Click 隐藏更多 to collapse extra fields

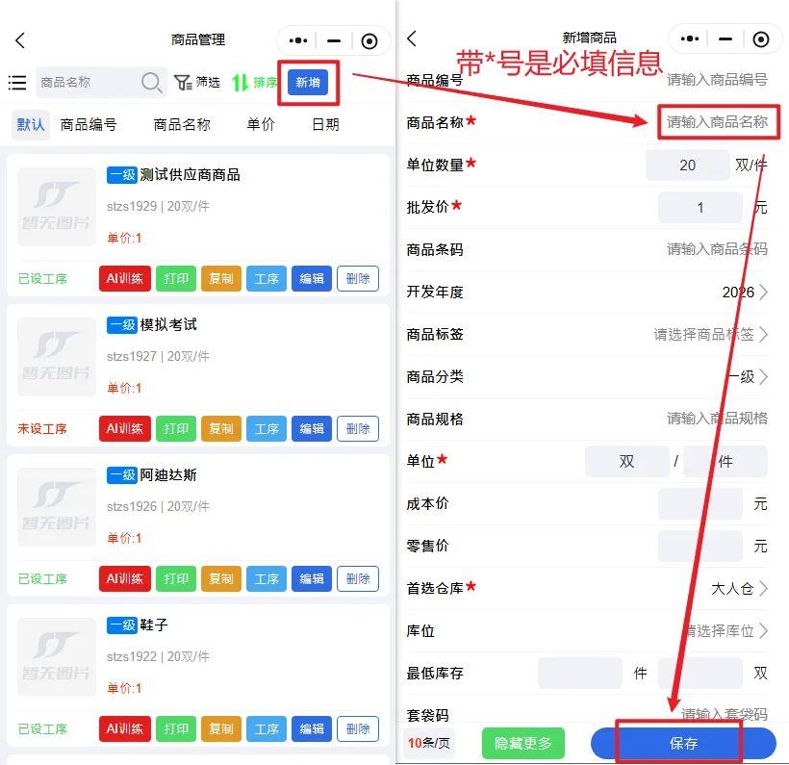(523, 744)
